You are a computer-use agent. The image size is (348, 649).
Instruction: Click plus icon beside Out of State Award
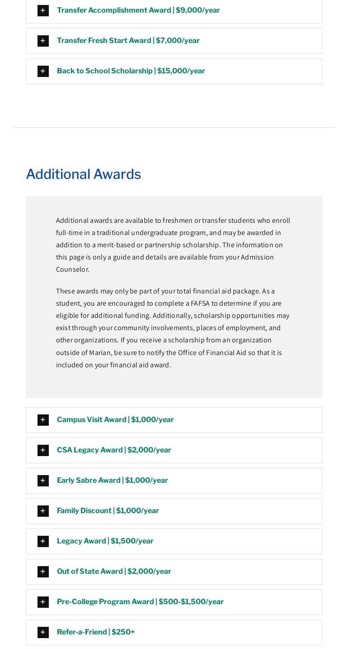tap(43, 572)
